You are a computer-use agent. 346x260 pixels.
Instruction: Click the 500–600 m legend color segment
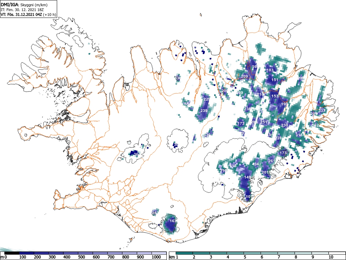[85, 253]
